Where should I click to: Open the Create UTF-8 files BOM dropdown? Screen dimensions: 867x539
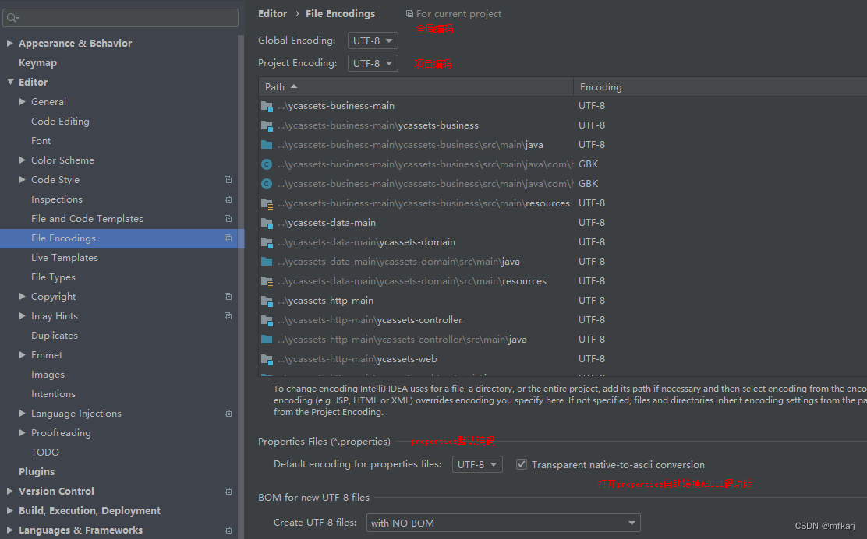[503, 523]
